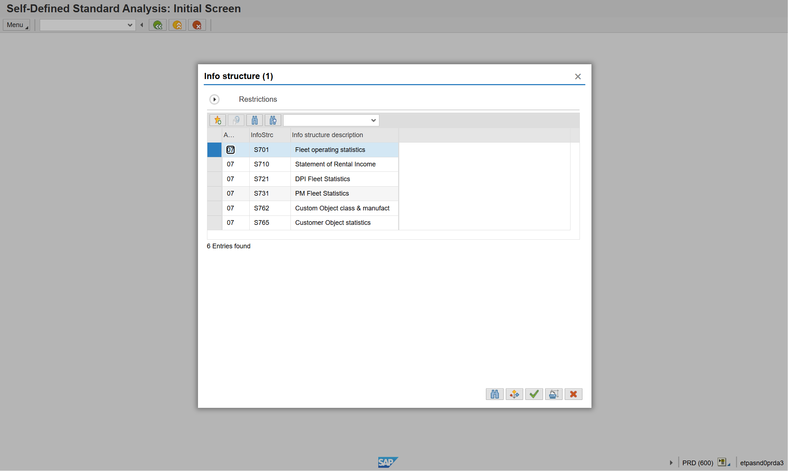
Task: Collapse the command field arrow
Action: click(142, 25)
